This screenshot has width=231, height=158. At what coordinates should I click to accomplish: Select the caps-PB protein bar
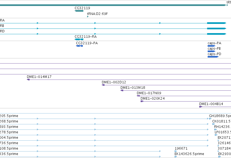[211, 51]
